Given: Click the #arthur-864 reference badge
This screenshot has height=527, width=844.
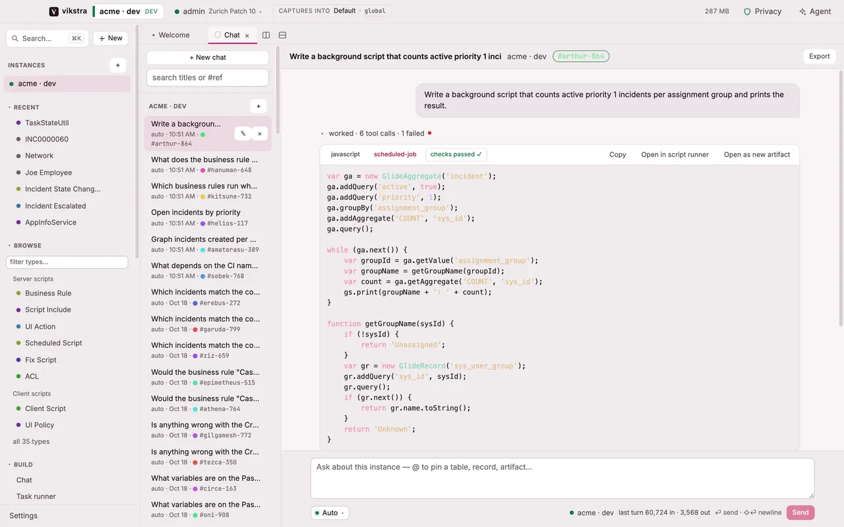Looking at the screenshot, I should [x=581, y=56].
